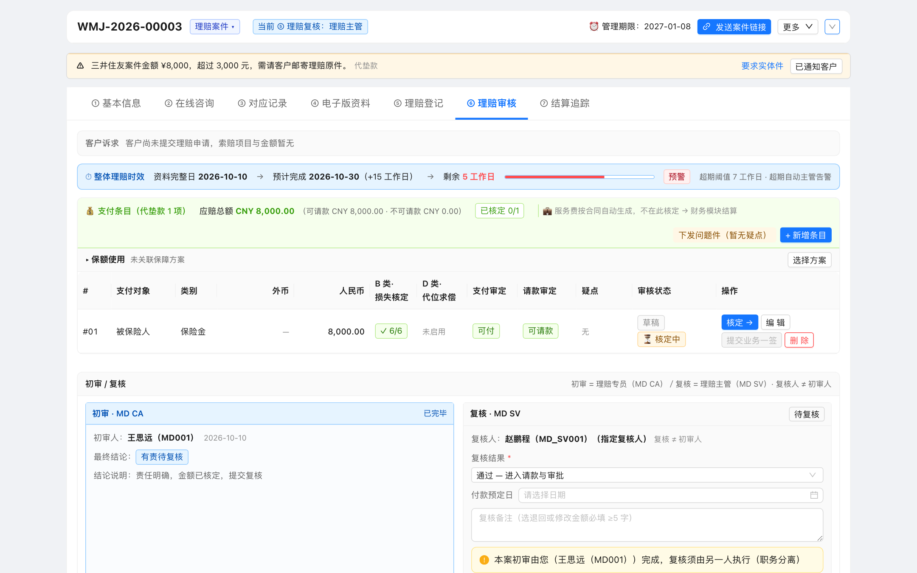The height and width of the screenshot is (573, 917).
Task: Open the 电子版资料 tab
Action: tap(340, 103)
